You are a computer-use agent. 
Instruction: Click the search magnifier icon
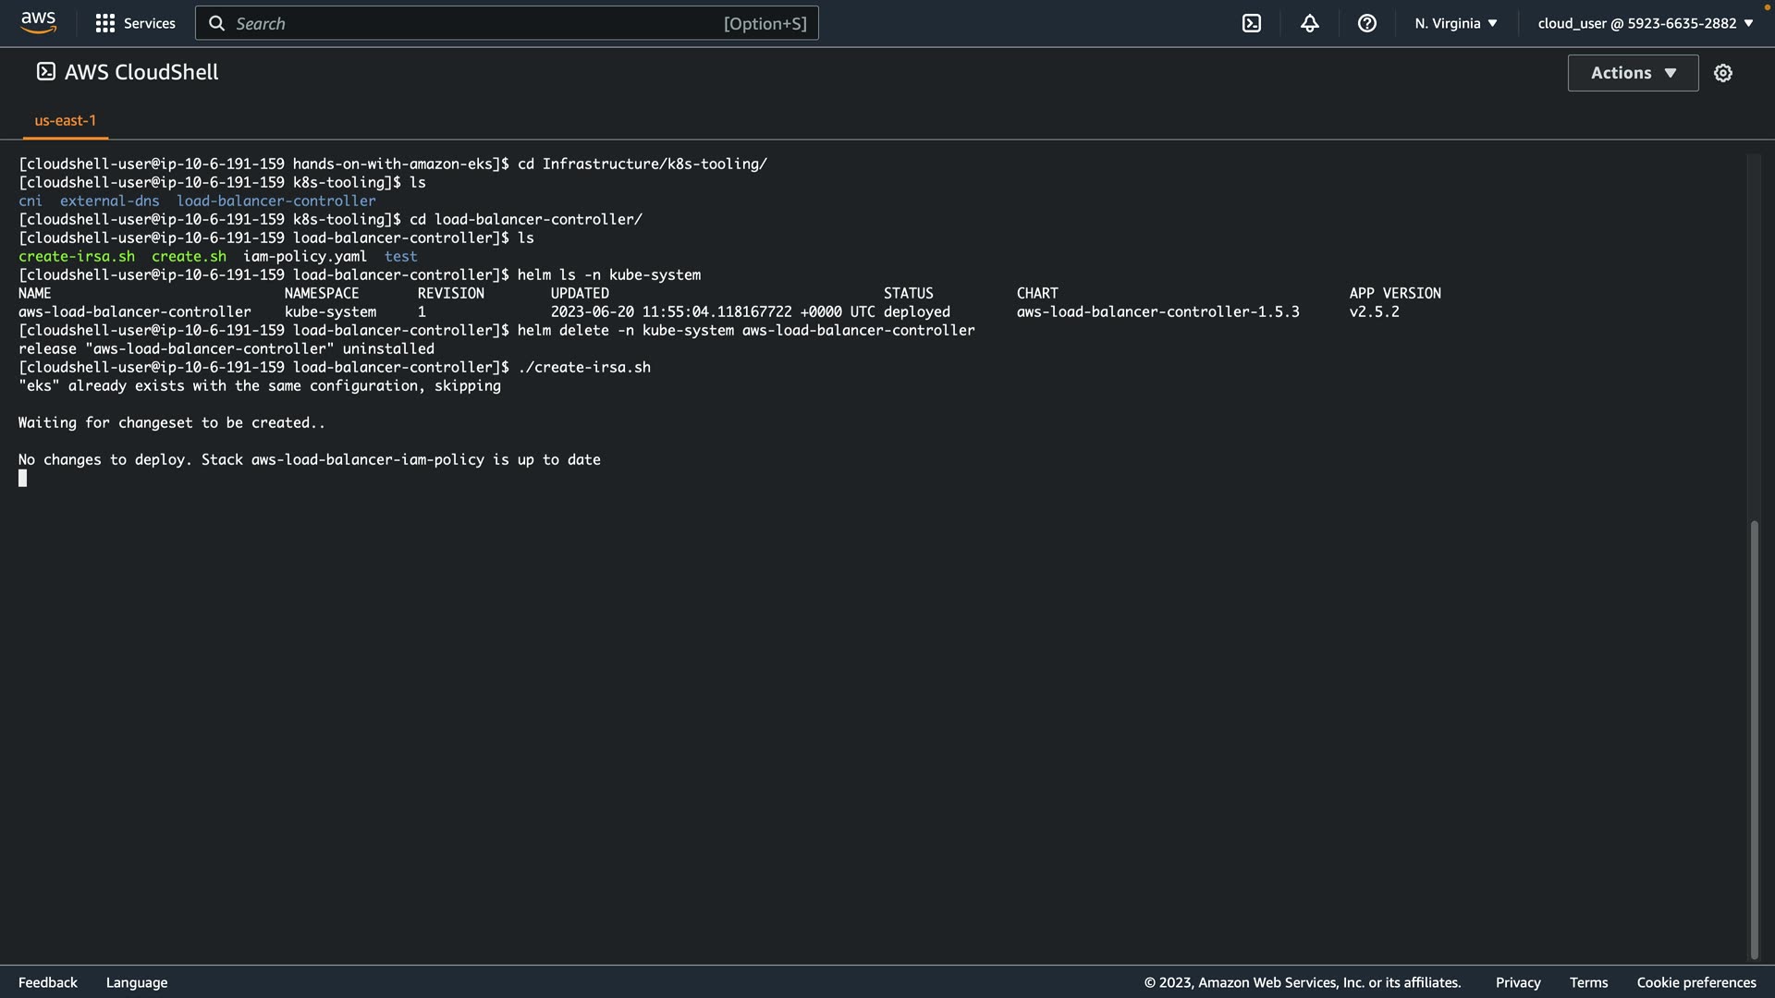click(217, 23)
